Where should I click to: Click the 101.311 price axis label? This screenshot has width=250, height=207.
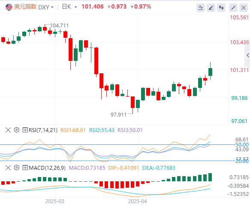click(x=239, y=70)
